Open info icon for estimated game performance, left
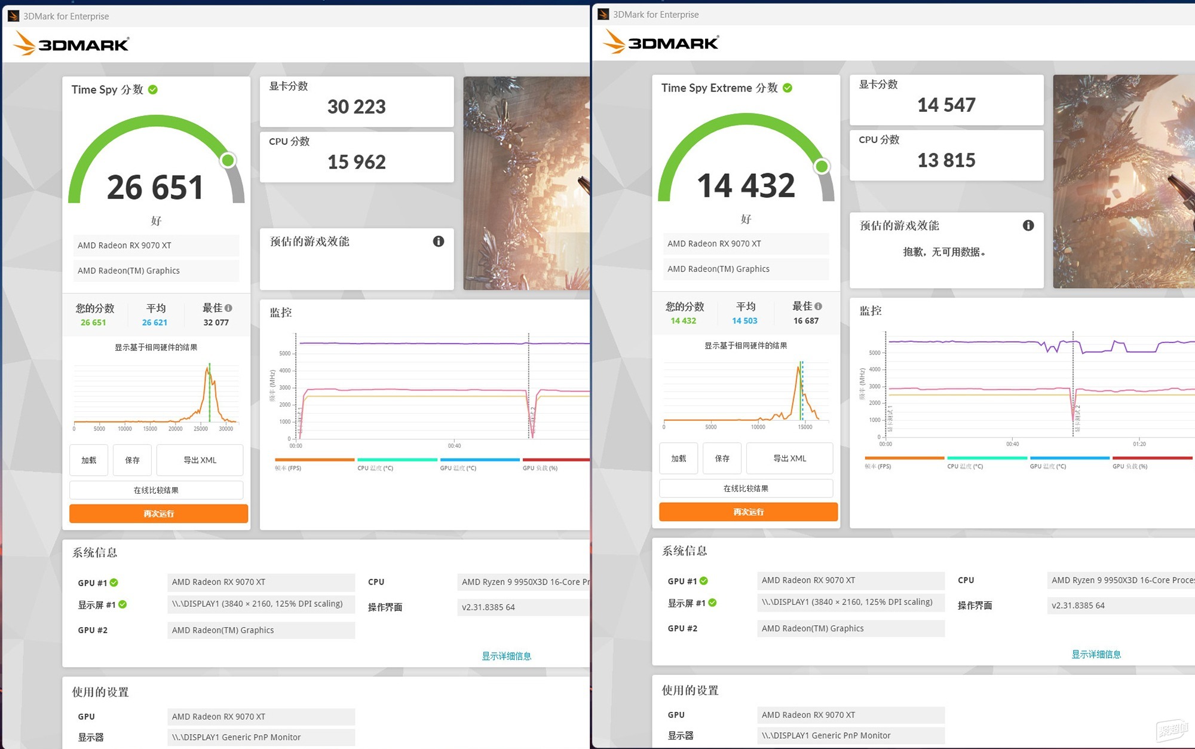1195x749 pixels. [x=439, y=241]
